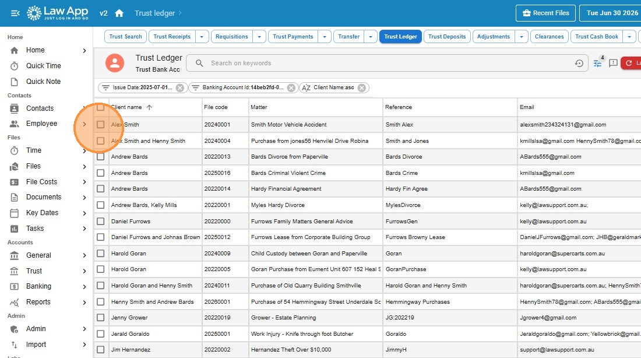Image resolution: width=641 pixels, height=358 pixels.
Task: Select the Trust Ledger tab
Action: click(401, 37)
